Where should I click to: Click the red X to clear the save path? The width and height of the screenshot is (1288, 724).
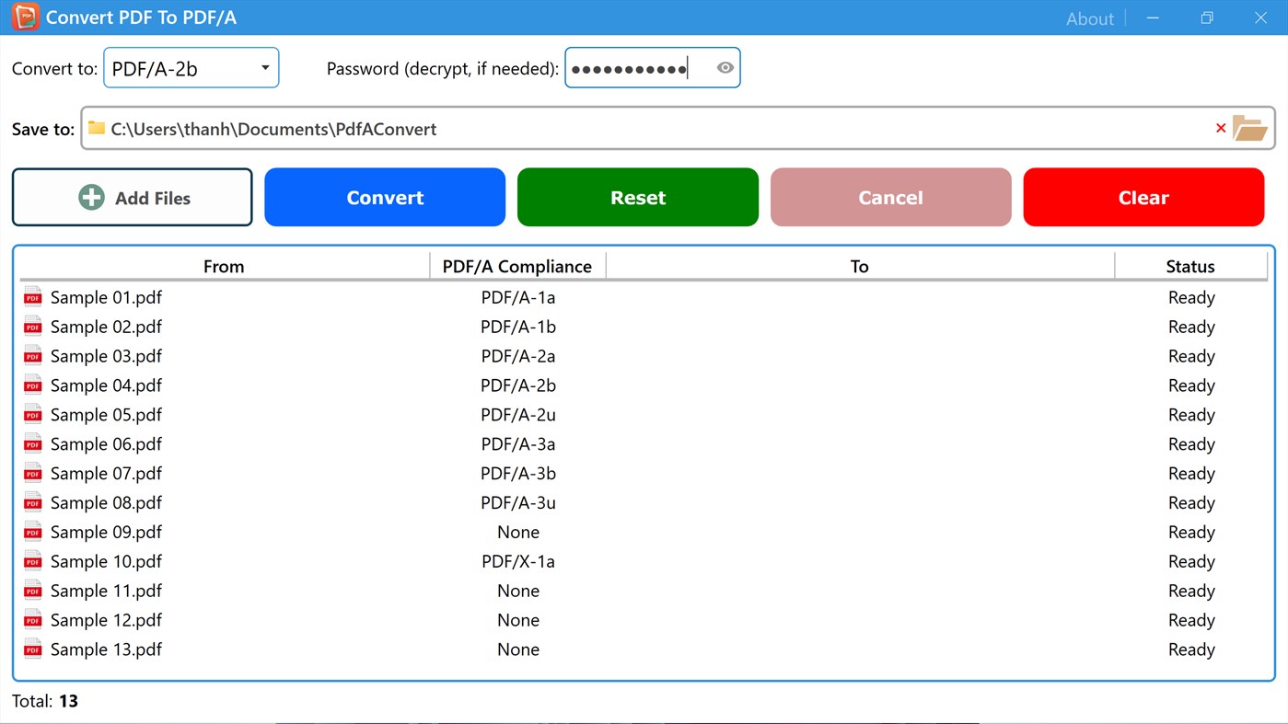1221,129
